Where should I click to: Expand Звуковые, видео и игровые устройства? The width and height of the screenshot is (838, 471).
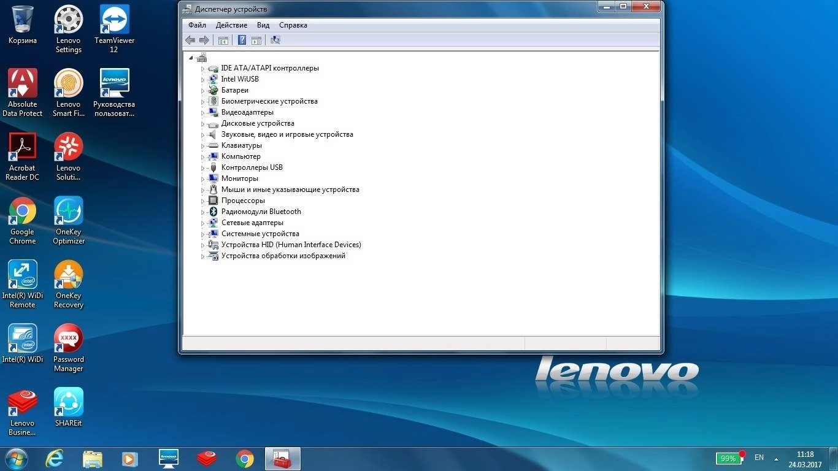(x=202, y=135)
